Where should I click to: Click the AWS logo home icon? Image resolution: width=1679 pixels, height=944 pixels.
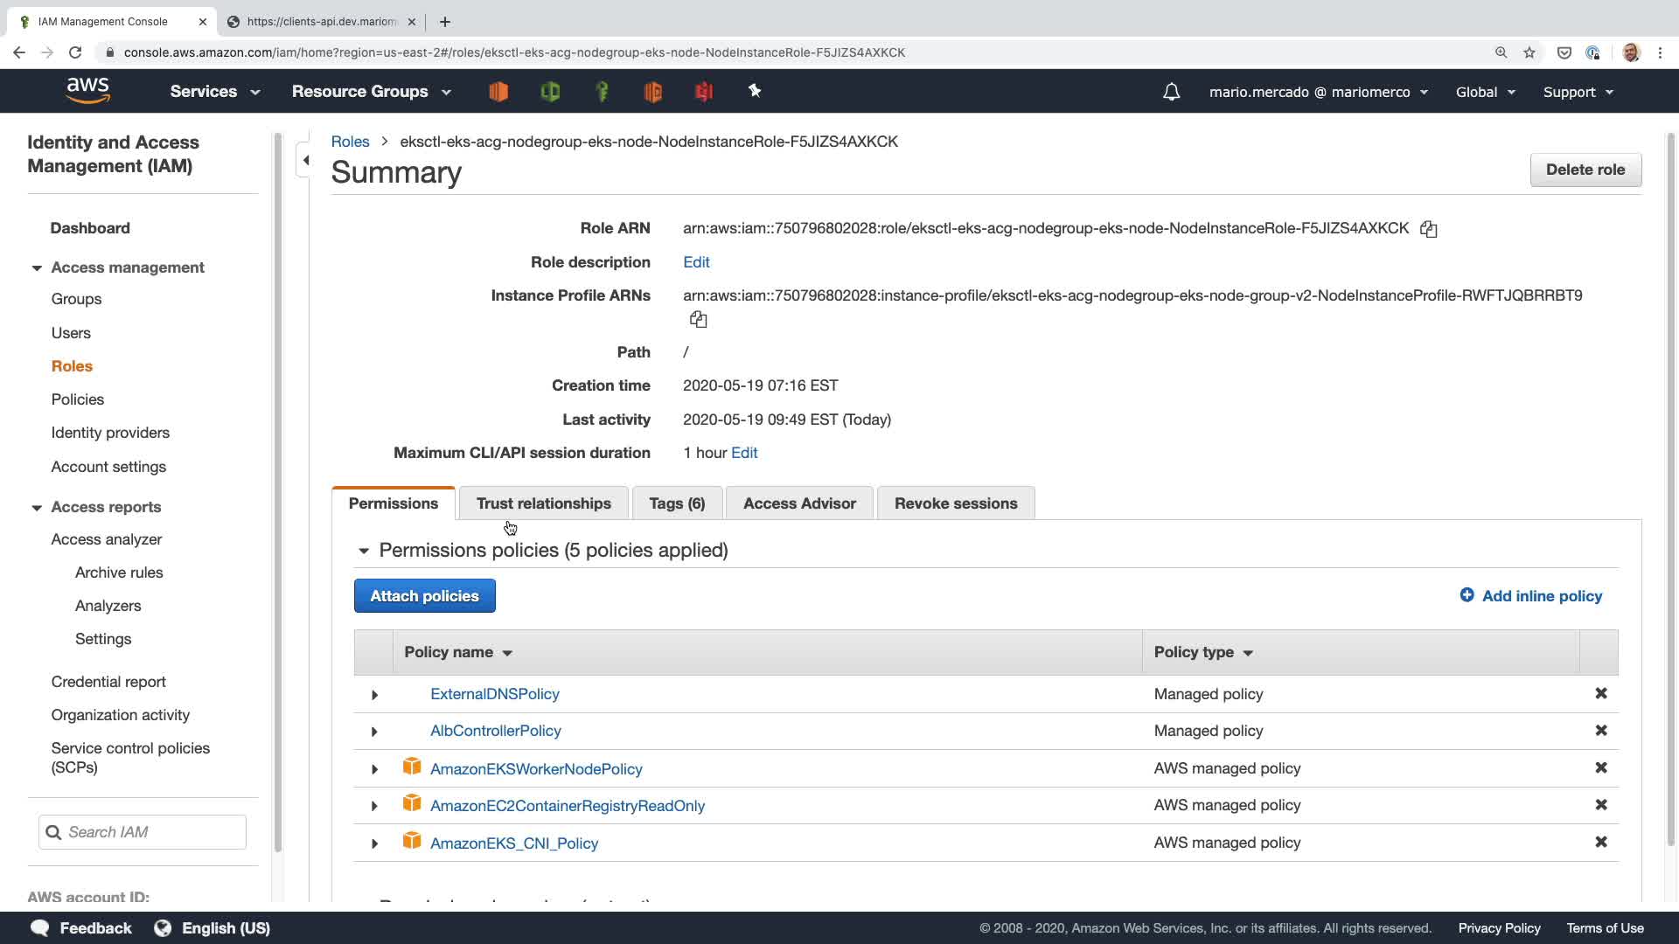click(88, 91)
